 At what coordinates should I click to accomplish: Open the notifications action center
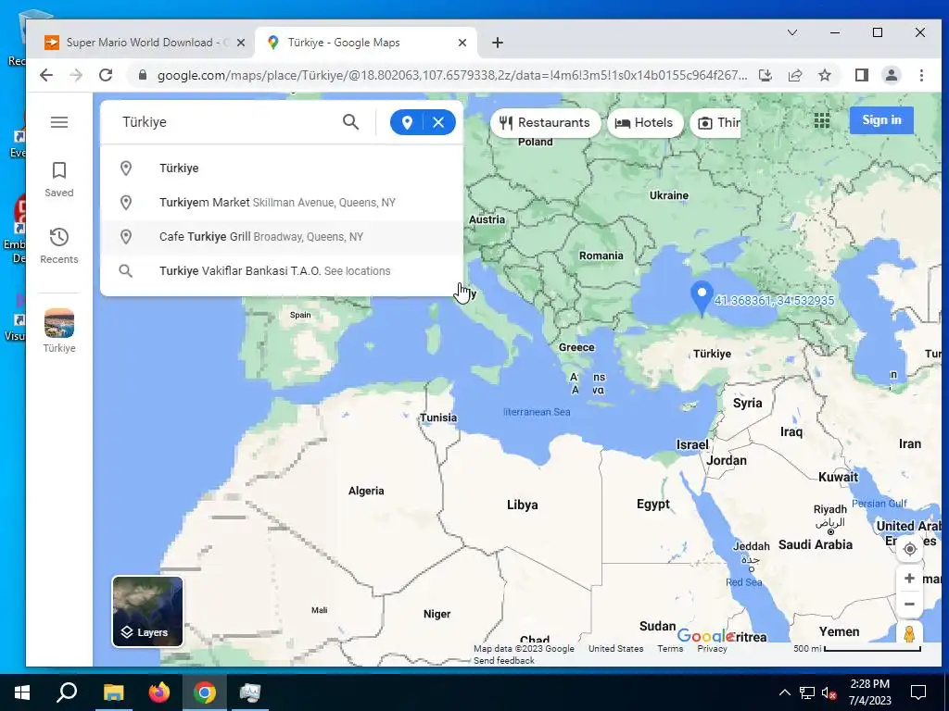(x=918, y=692)
